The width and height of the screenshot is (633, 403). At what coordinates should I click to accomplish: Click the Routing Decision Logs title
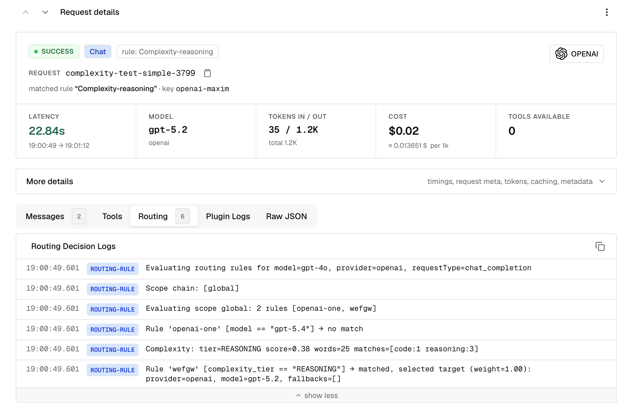click(x=73, y=246)
